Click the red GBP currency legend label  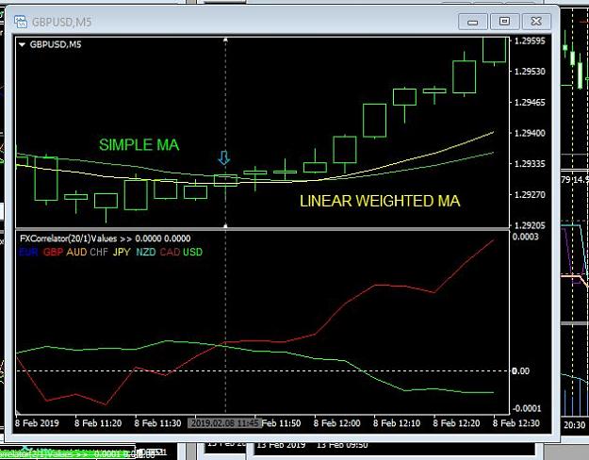pos(53,252)
